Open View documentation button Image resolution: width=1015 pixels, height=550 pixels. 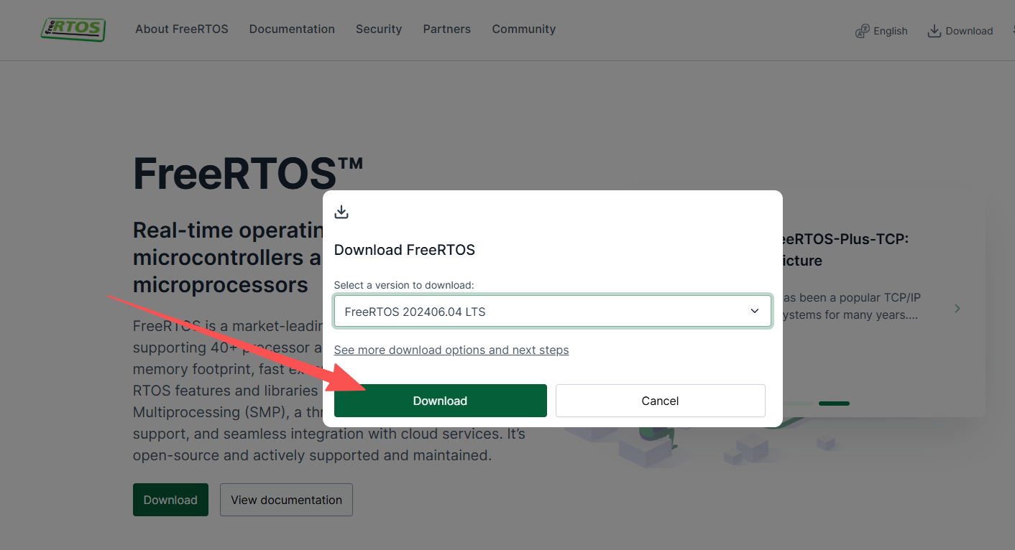click(286, 500)
